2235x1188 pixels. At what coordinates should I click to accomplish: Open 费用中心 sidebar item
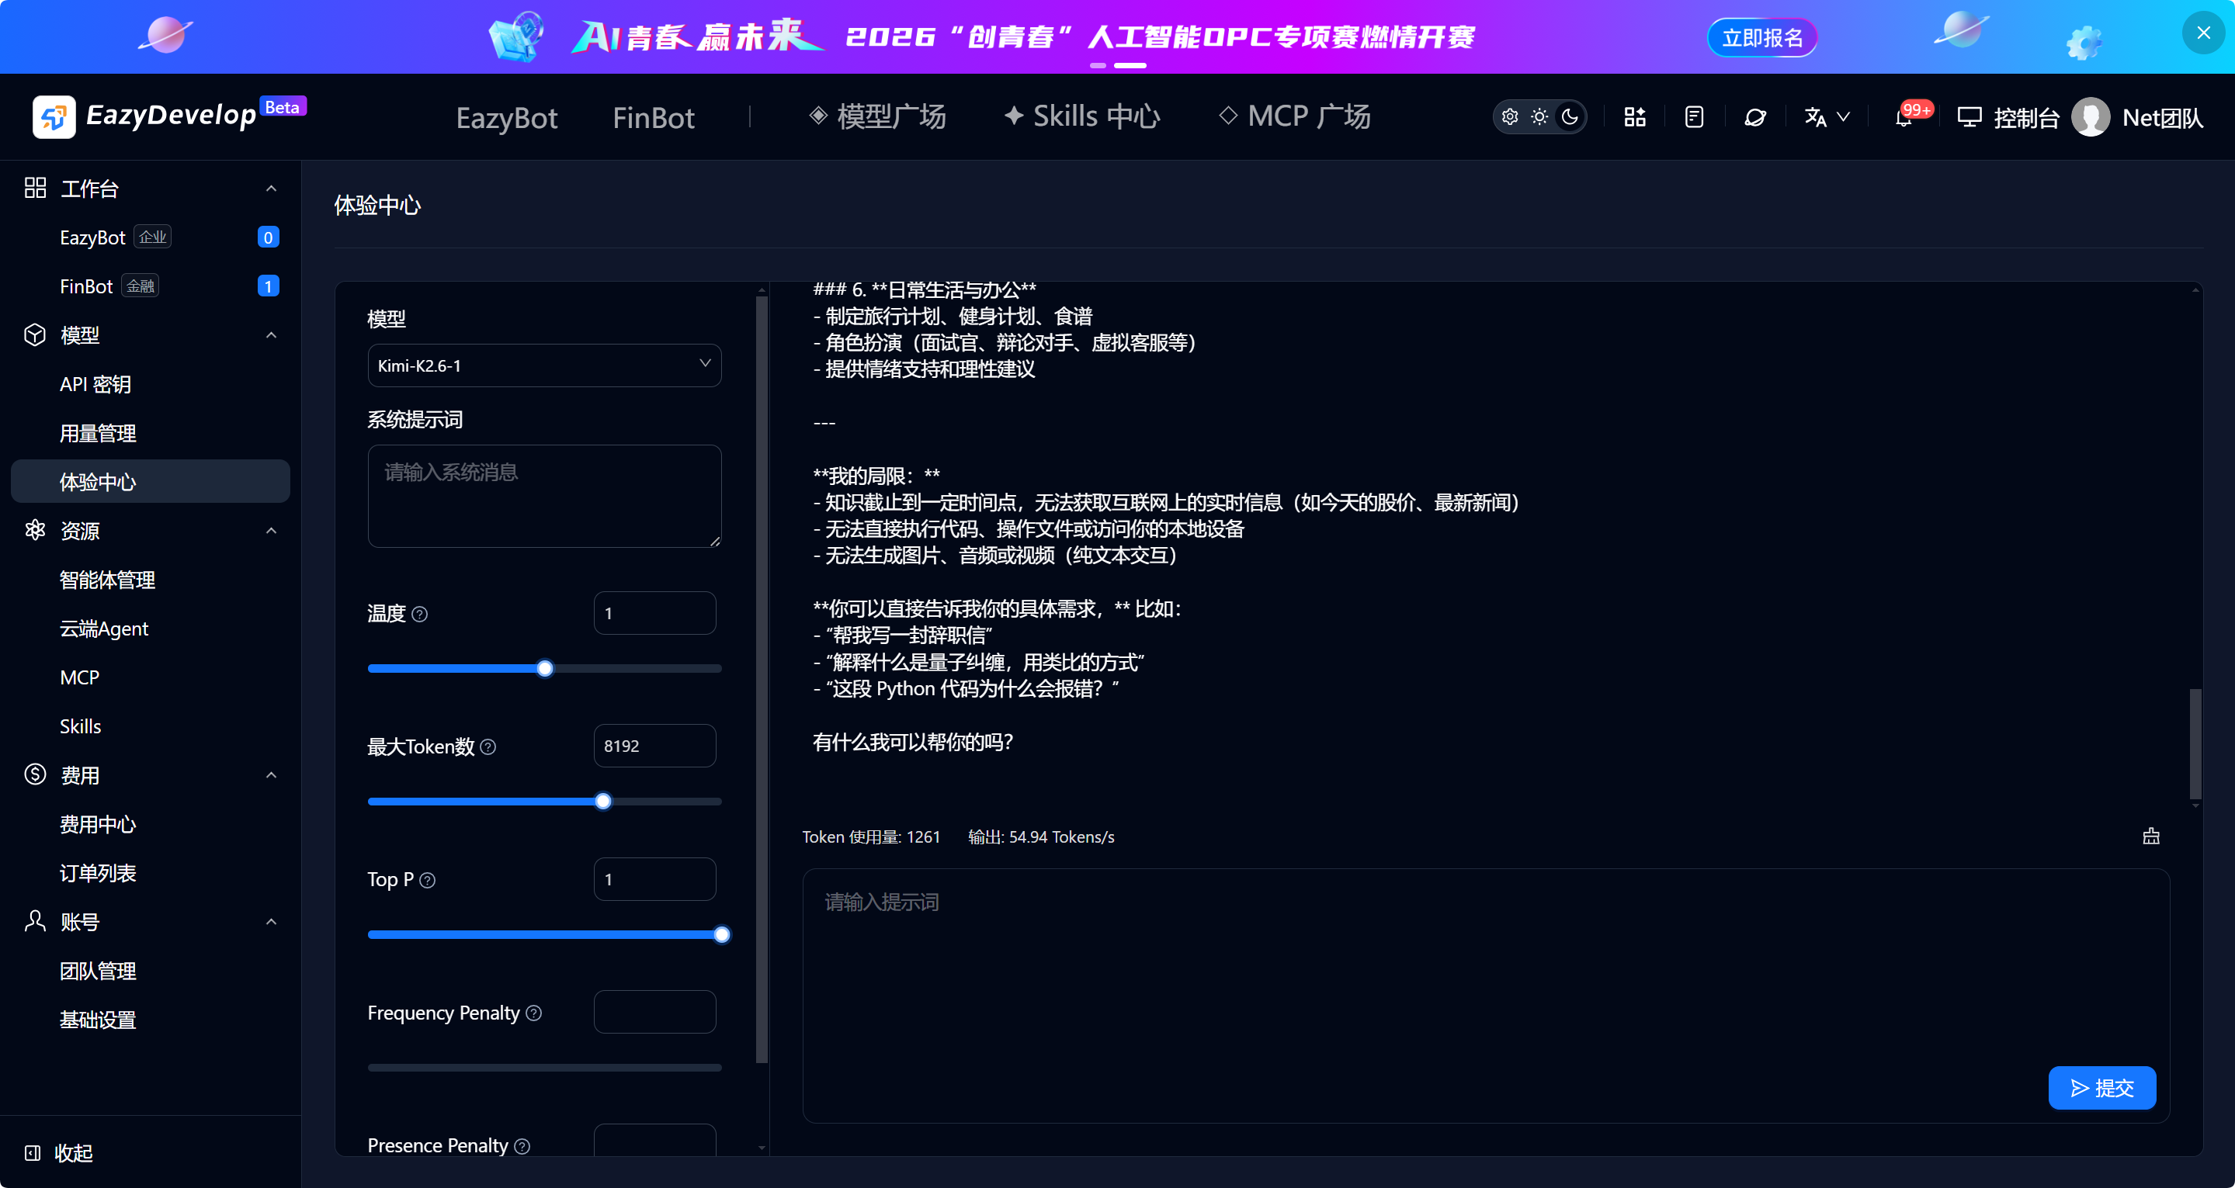click(x=150, y=824)
